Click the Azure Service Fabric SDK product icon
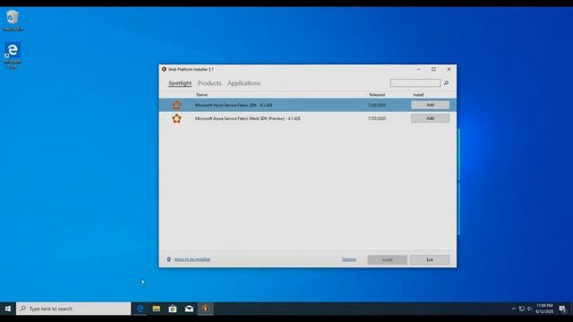This screenshot has height=322, width=573. point(176,106)
